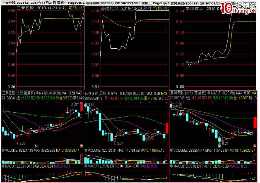The height and width of the screenshot is (183, 260).
Task: Click the 10.56 high price marker
Action: click(x=178, y=104)
